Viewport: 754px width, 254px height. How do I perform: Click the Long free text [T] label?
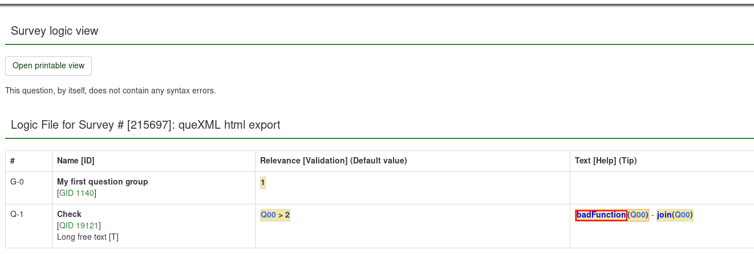pos(88,237)
